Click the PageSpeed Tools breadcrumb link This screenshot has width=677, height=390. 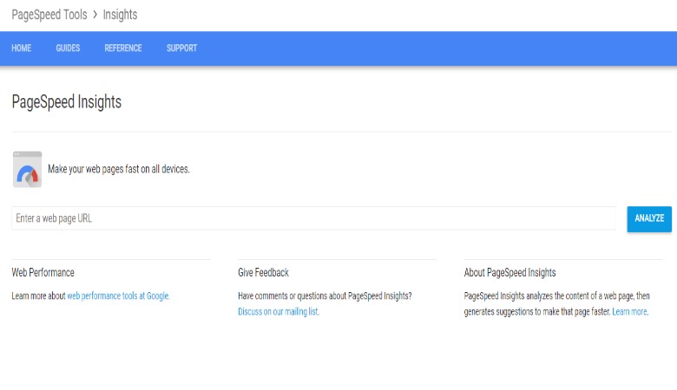tap(49, 15)
